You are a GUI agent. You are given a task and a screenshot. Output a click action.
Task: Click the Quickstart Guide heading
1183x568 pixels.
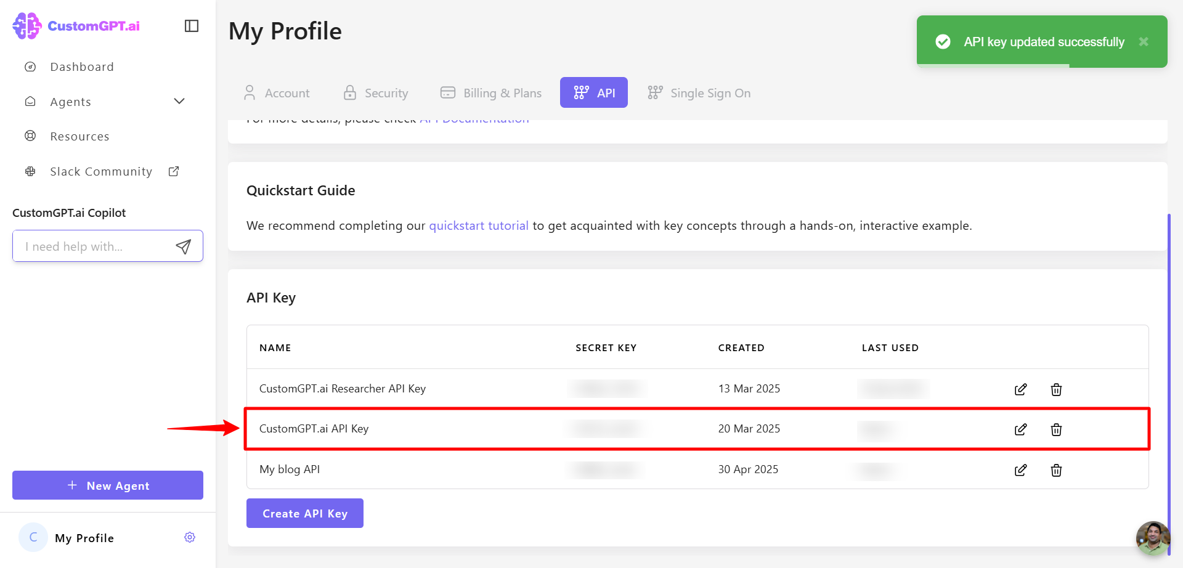tap(301, 190)
